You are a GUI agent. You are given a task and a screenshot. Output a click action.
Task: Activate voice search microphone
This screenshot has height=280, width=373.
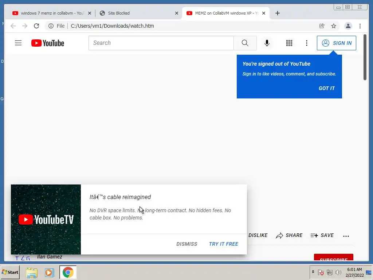click(267, 43)
